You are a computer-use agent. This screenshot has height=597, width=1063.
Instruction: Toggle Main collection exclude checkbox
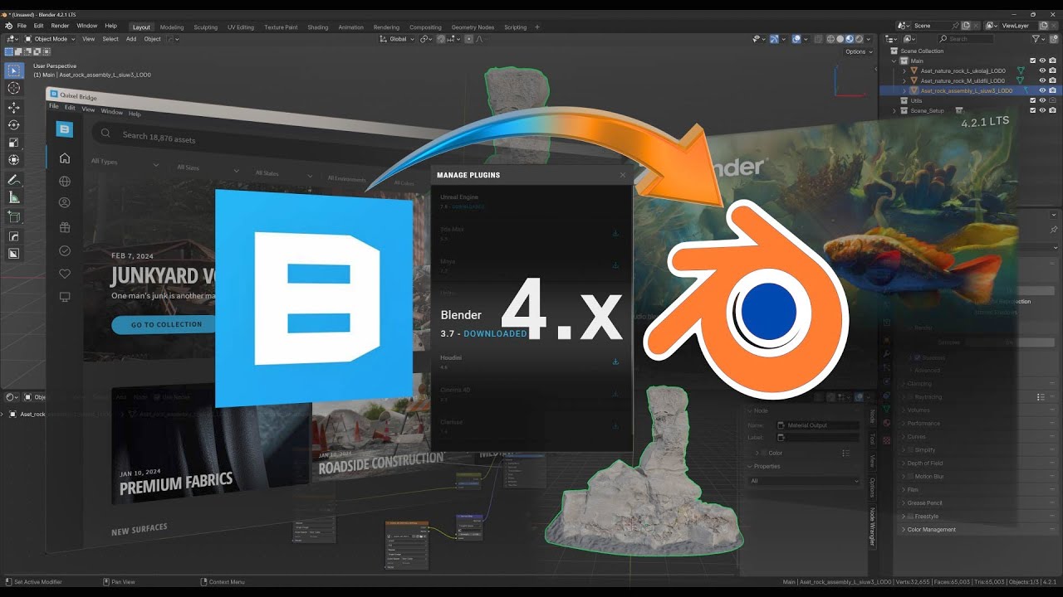pos(1033,61)
